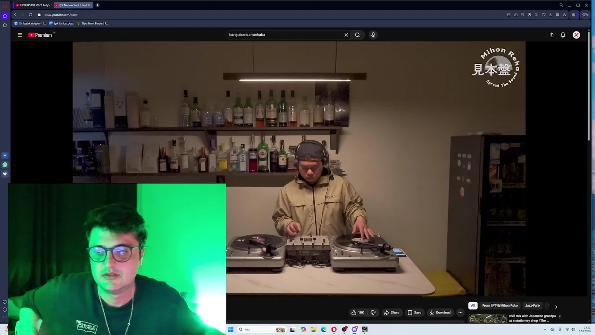Open the Windows Start menu
The height and width of the screenshot is (335, 595).
[231, 329]
